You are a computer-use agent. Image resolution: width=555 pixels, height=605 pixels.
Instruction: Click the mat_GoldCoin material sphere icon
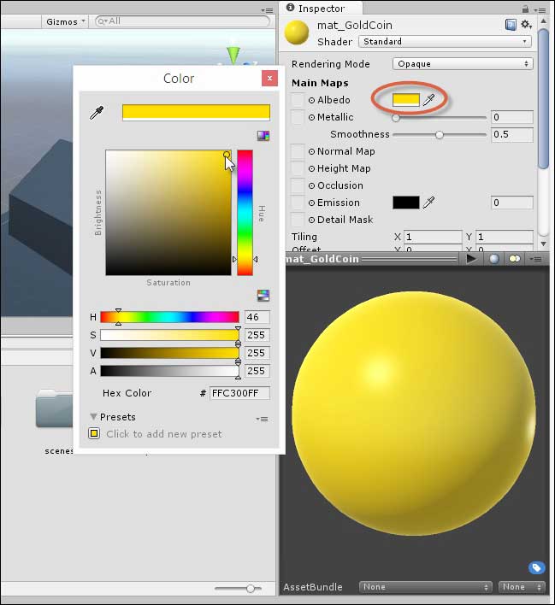(297, 32)
